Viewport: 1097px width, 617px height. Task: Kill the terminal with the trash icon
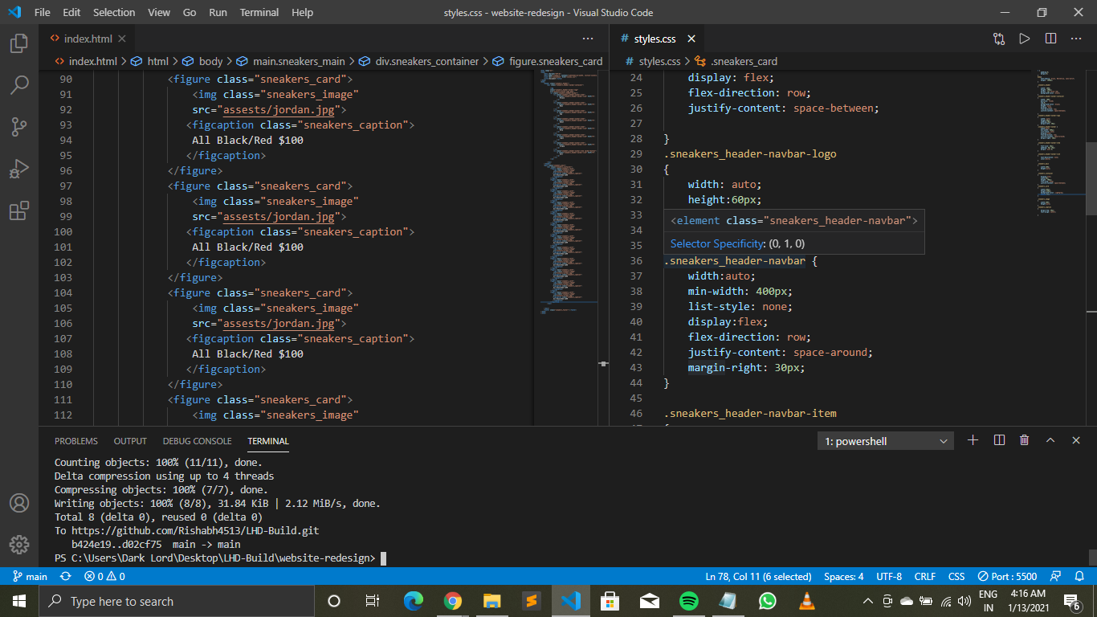pyautogui.click(x=1024, y=440)
